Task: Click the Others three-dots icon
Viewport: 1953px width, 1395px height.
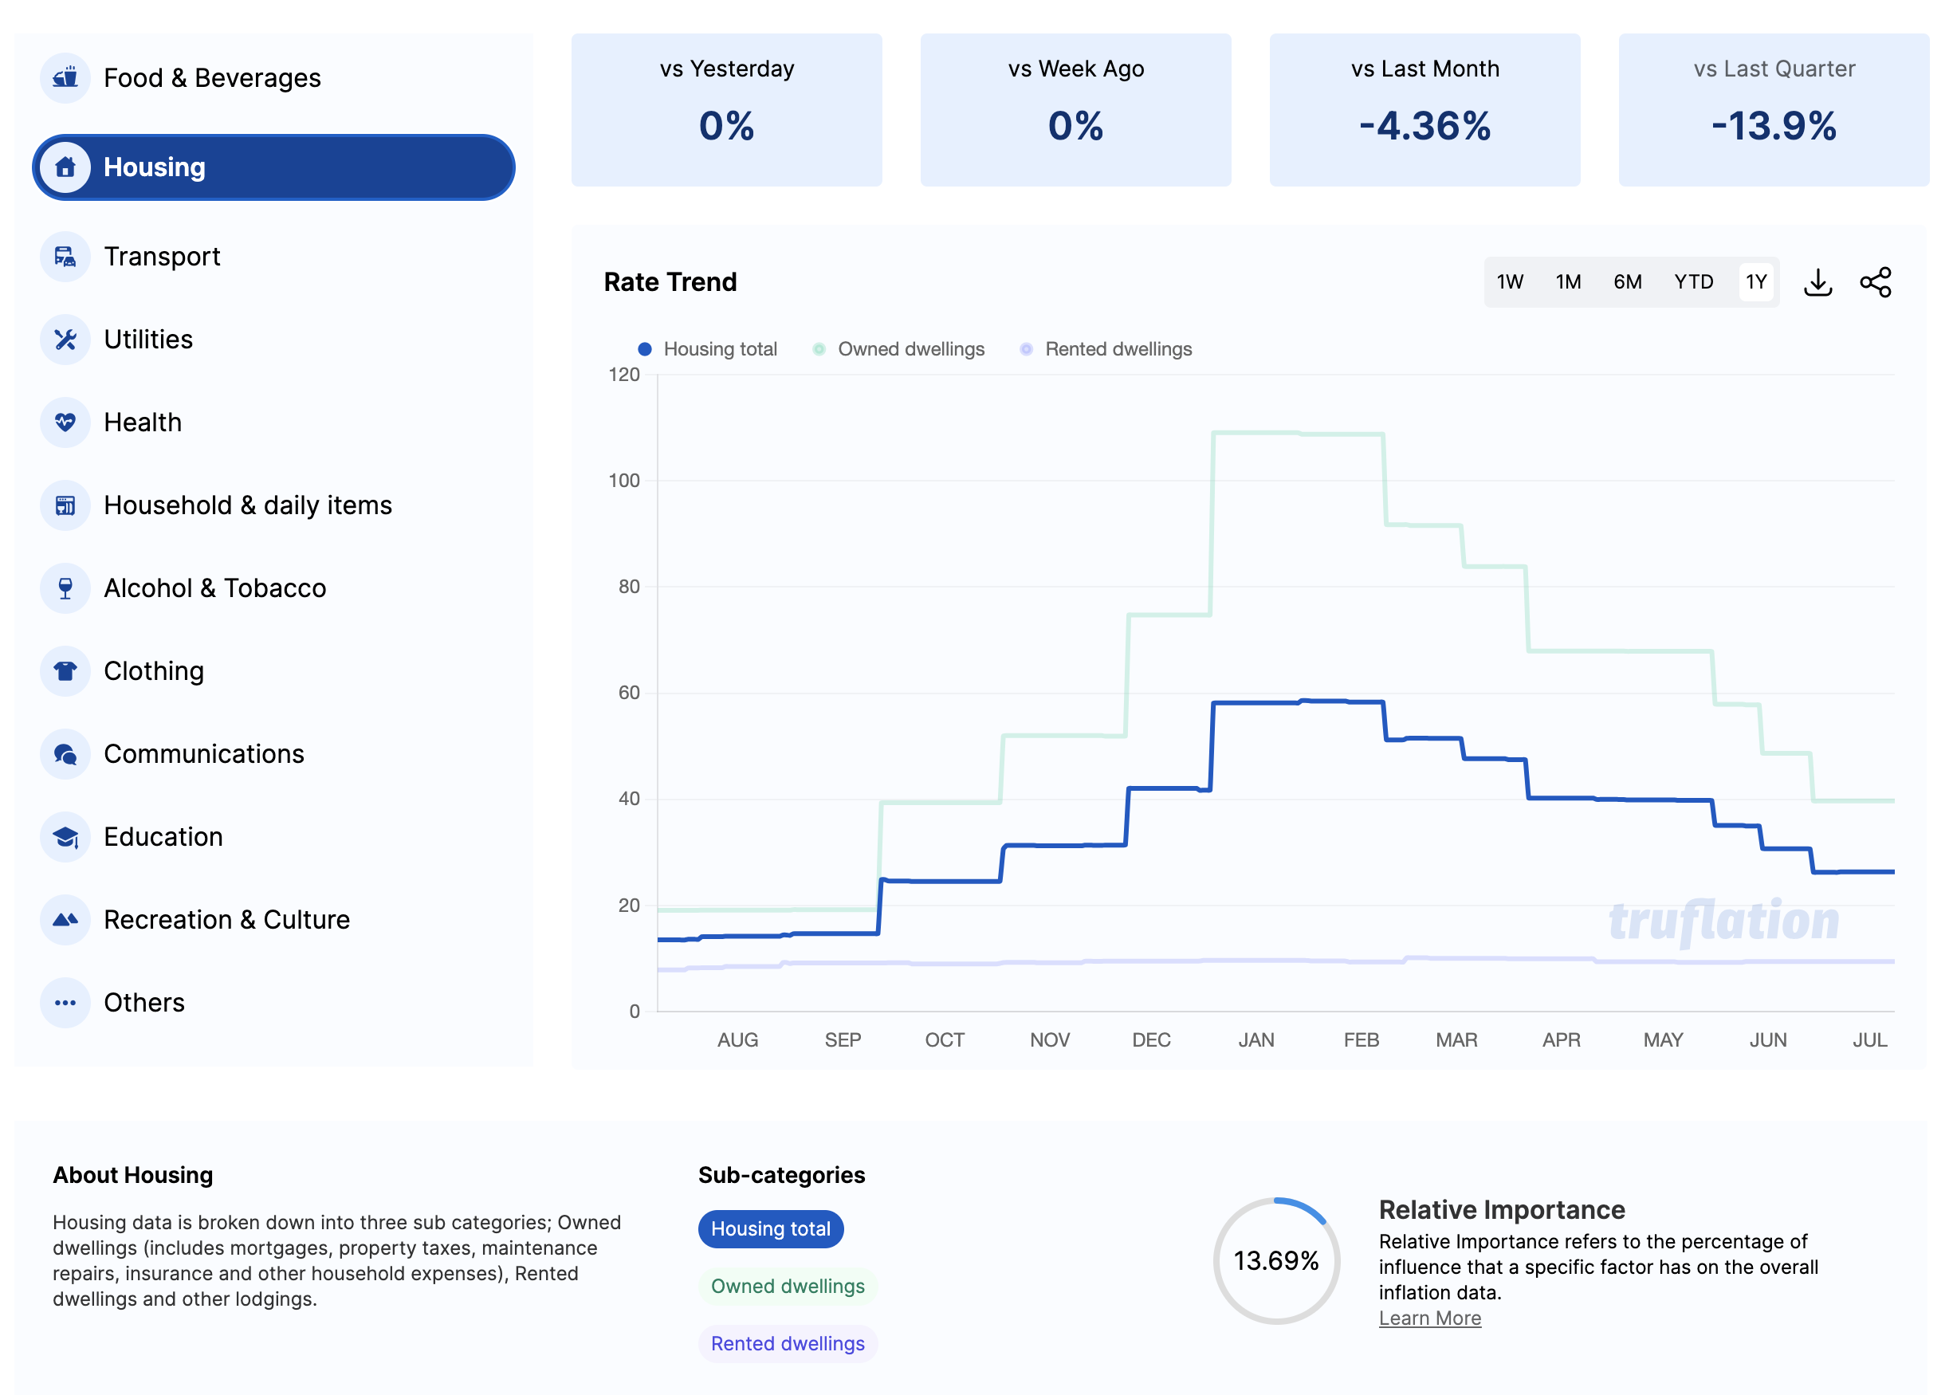Action: [x=65, y=1003]
